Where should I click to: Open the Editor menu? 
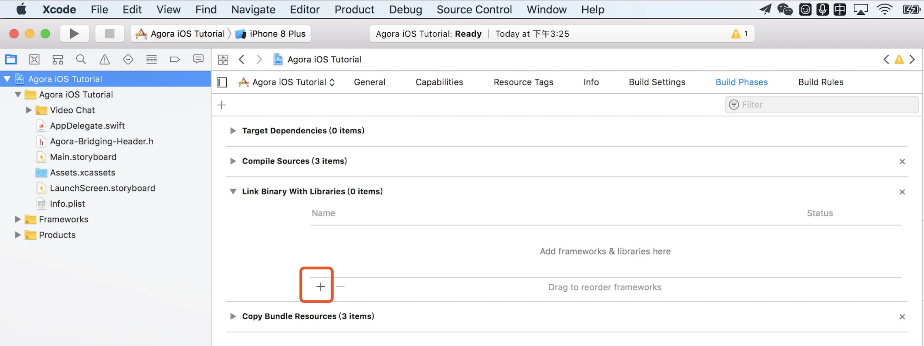[305, 9]
